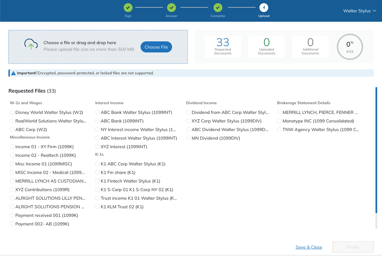Image resolution: width=382 pixels, height=256 pixels.
Task: Click the warning icon in the Important banner
Action: [x=13, y=73]
